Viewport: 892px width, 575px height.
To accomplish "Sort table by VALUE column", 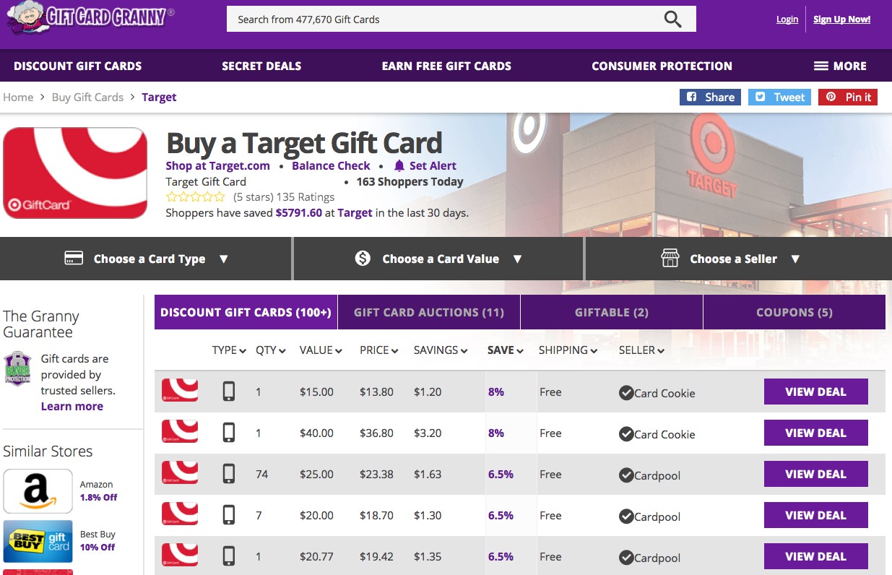I will [321, 350].
